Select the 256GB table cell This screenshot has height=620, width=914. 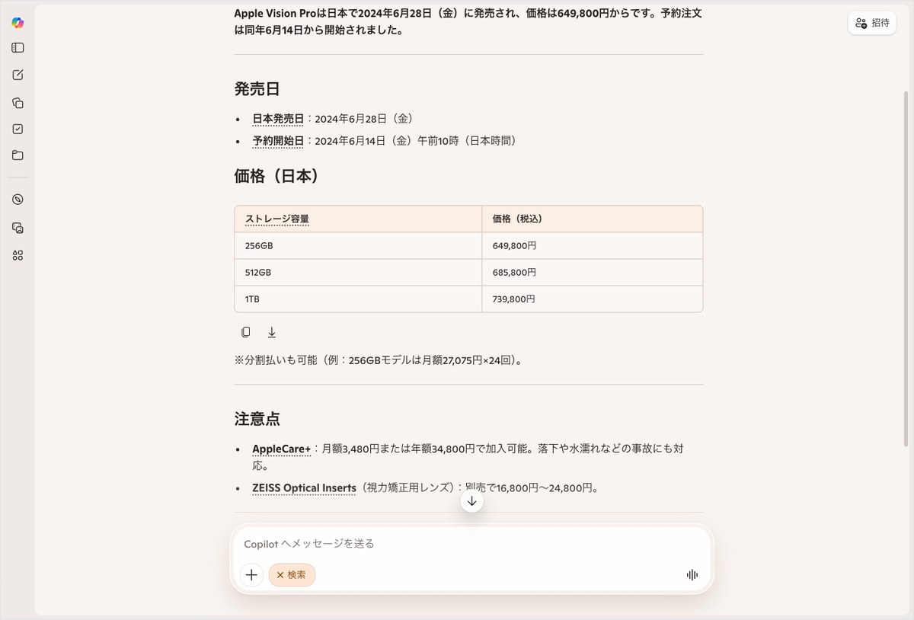(358, 246)
